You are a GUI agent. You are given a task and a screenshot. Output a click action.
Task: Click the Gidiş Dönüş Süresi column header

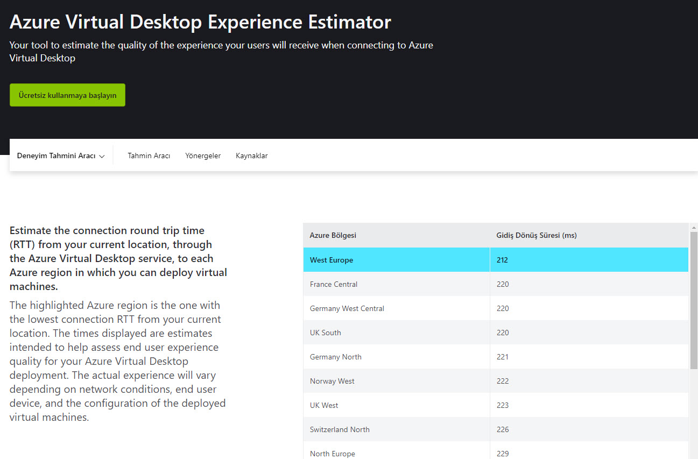pyautogui.click(x=536, y=235)
